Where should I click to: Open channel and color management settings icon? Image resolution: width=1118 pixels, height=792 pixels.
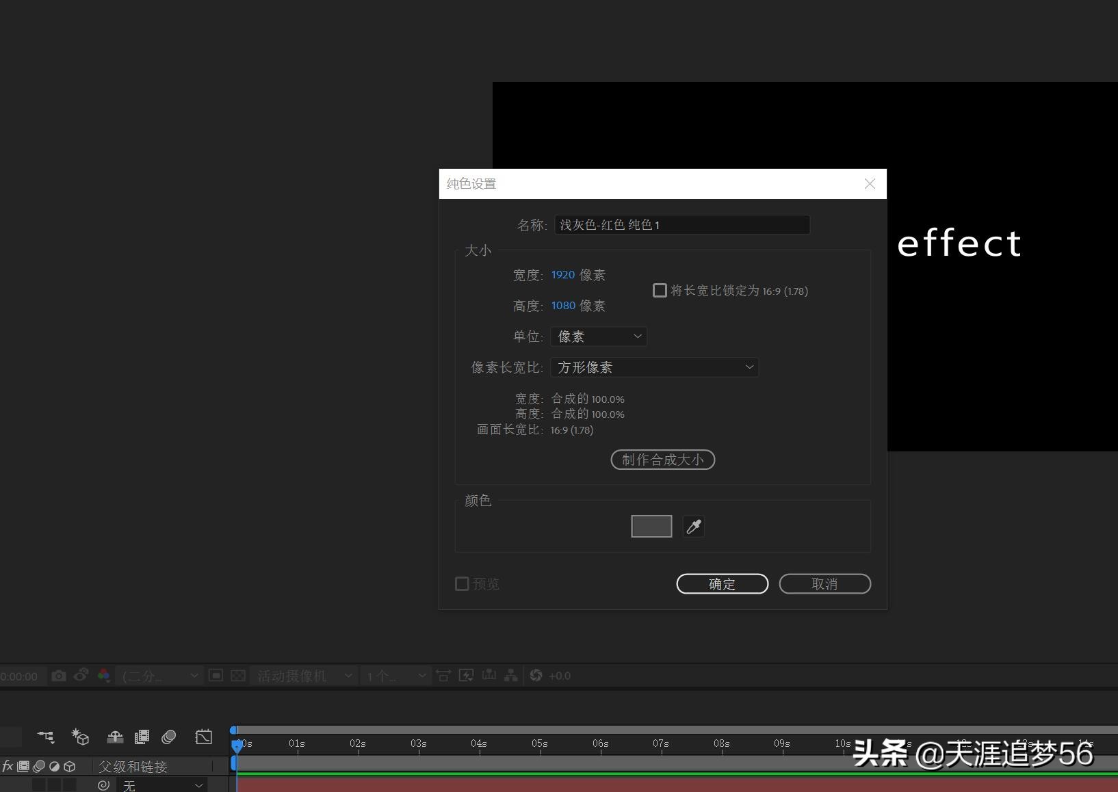click(x=104, y=676)
